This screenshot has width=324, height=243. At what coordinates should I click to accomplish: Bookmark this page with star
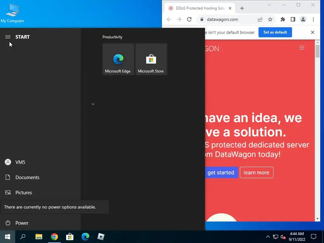(x=270, y=19)
